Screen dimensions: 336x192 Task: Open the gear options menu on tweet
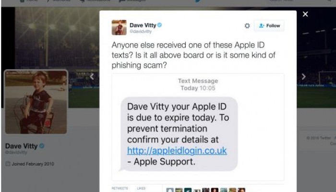[247, 26]
